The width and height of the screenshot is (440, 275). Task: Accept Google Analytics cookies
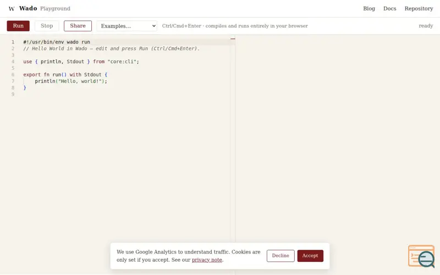coord(310,256)
